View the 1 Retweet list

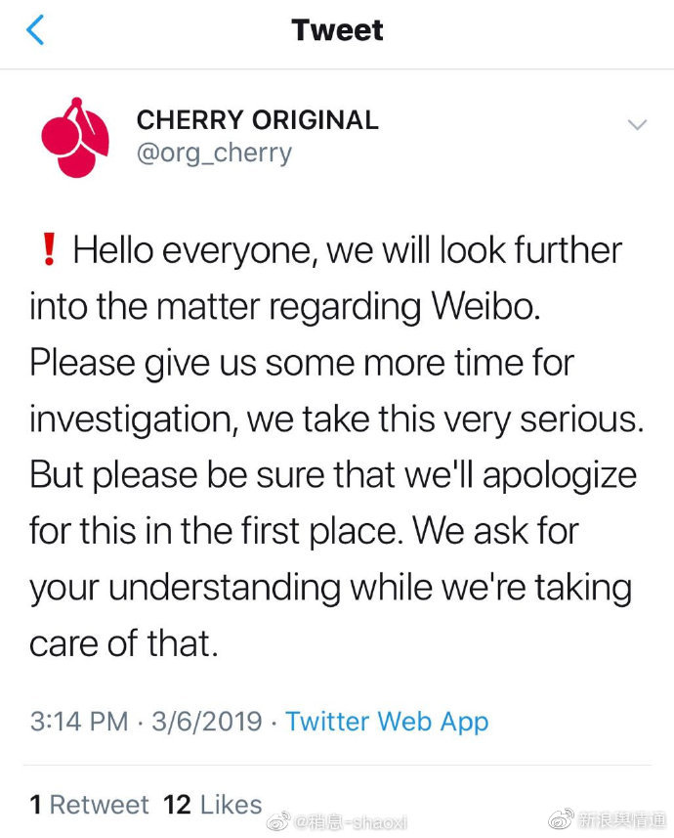[89, 805]
